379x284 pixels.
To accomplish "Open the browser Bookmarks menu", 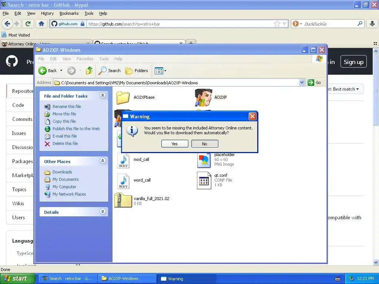I will click(x=69, y=13).
